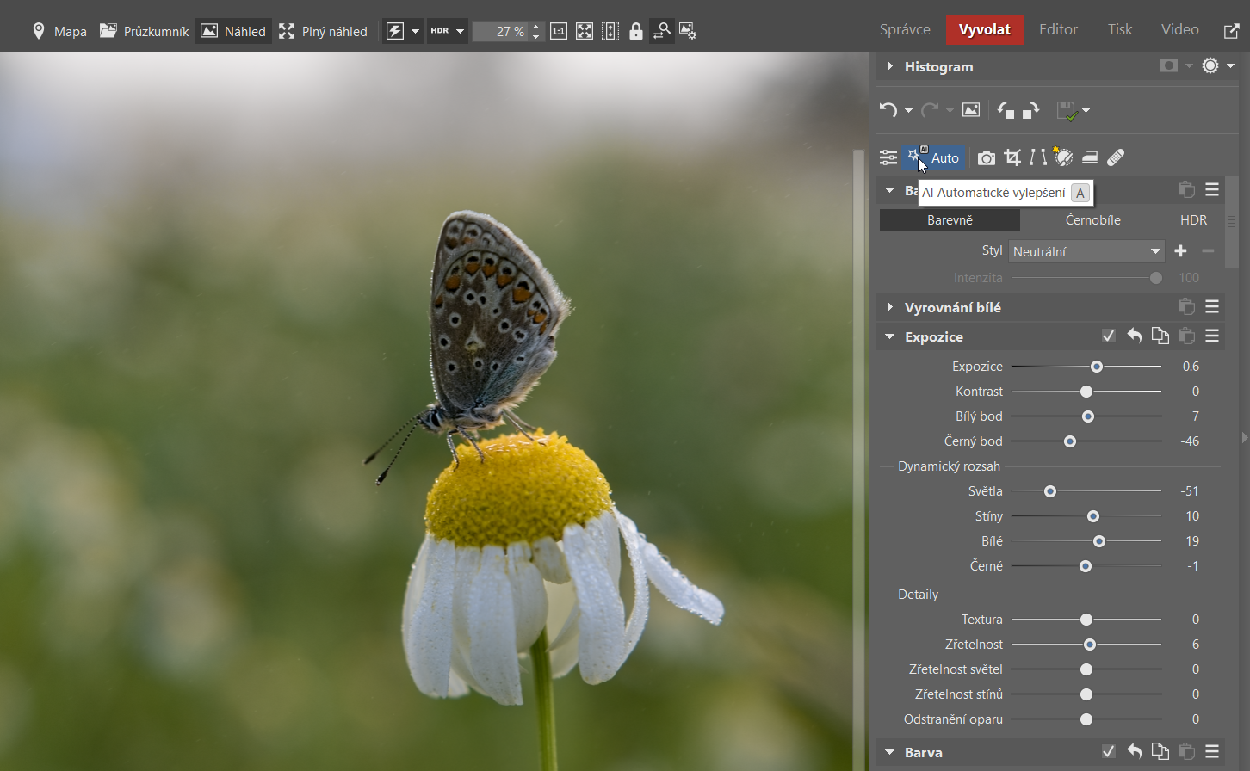Toggle the Expozice section checkbox

coord(1109,336)
